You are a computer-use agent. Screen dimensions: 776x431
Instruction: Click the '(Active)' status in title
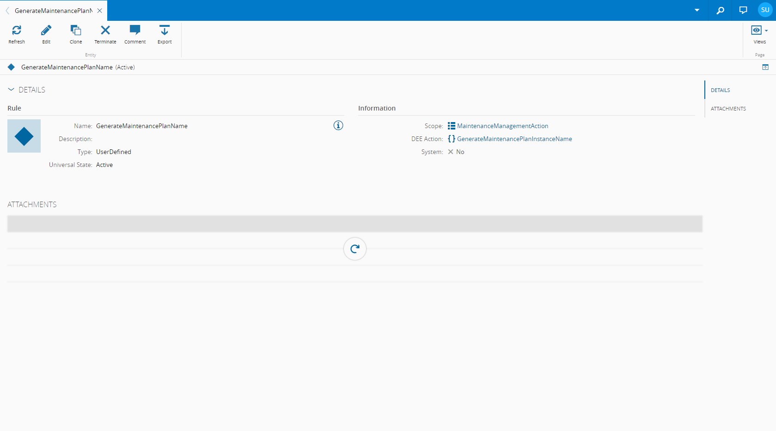point(125,67)
